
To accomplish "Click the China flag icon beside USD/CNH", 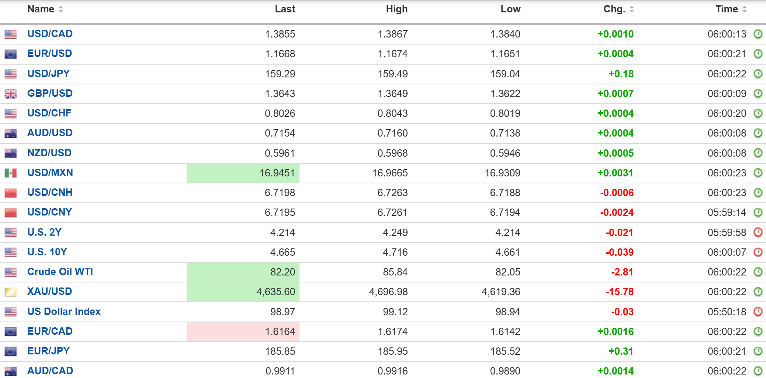I will tap(10, 193).
